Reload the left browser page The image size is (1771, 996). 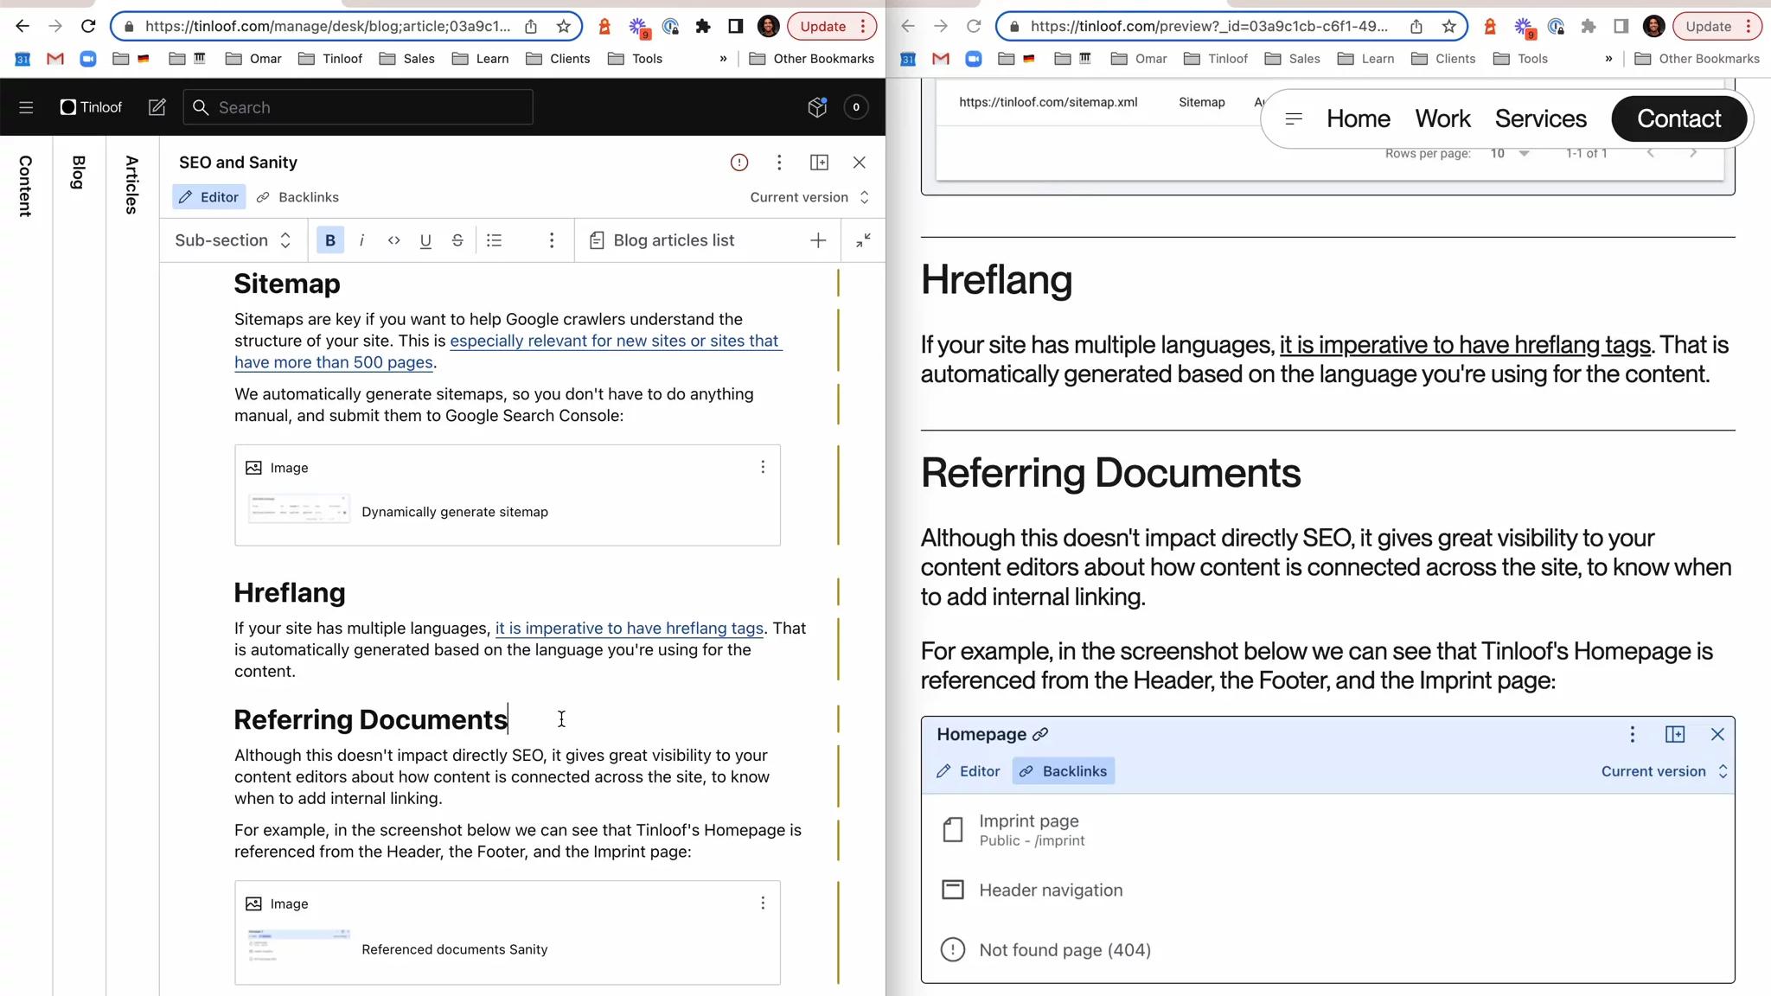point(88,26)
